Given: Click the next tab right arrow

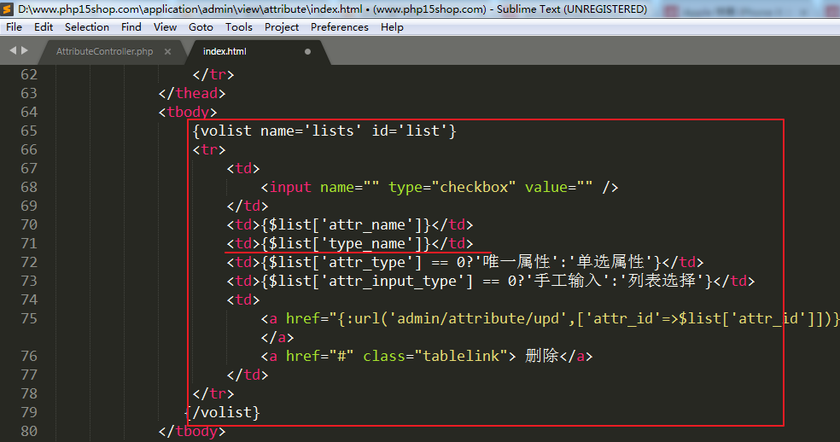Looking at the screenshot, I should click(25, 51).
